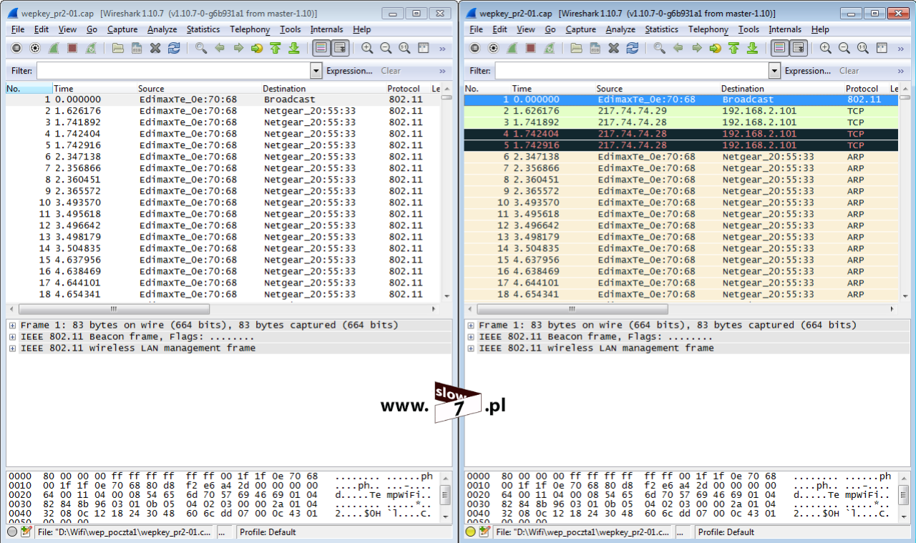Screen dimensions: 916x543
Task: Open the yellow expert info in right status bar
Action: pyautogui.click(x=471, y=532)
